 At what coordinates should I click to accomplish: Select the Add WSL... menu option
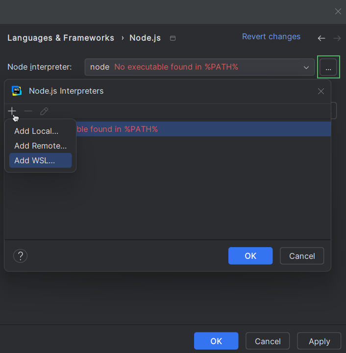click(35, 160)
